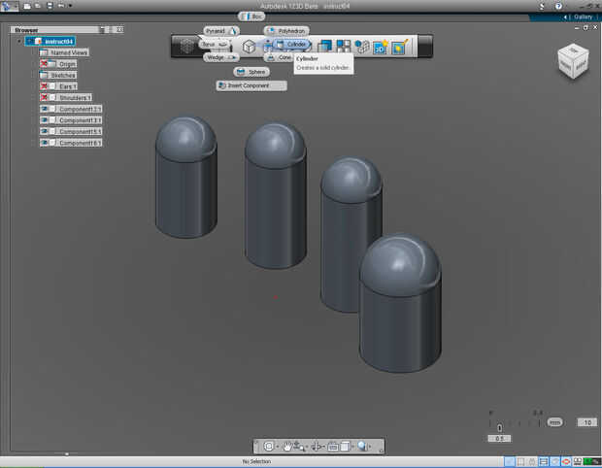Click the ruler value field showing 10

coord(587,422)
